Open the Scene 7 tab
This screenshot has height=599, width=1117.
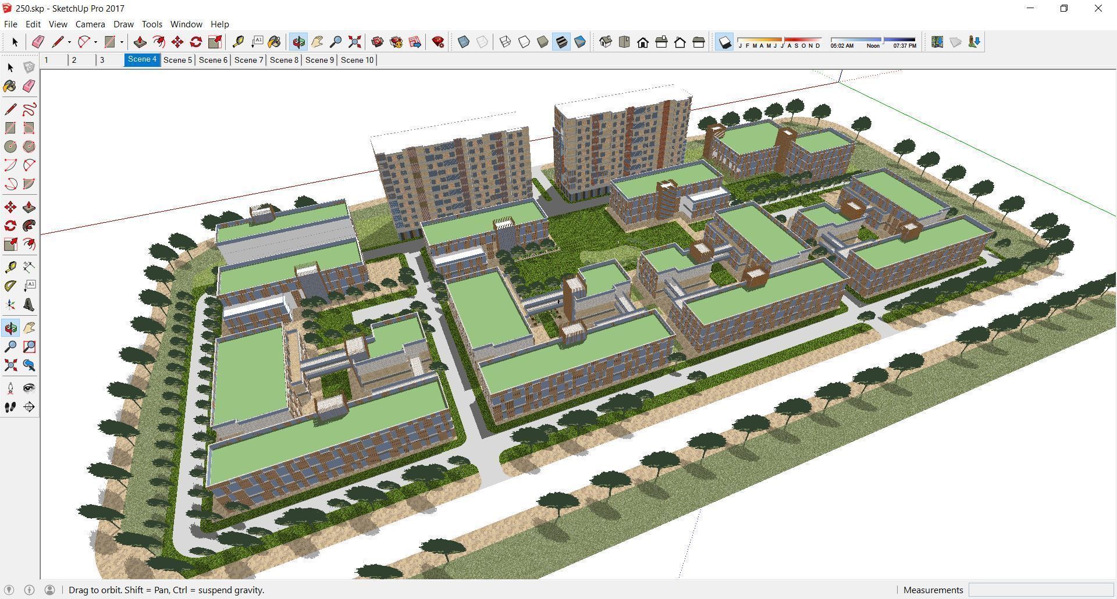coord(248,60)
